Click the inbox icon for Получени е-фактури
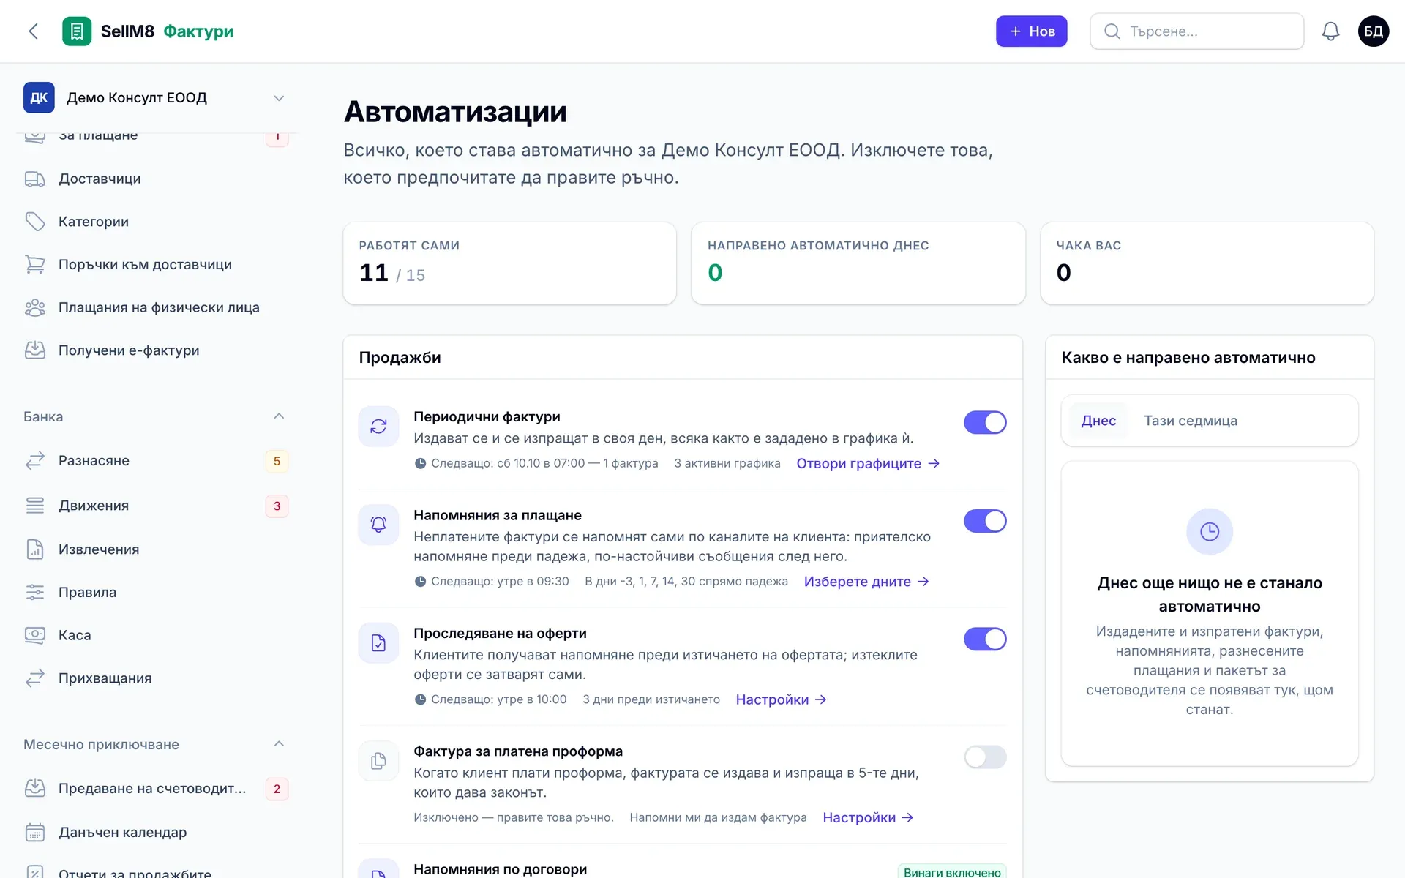The width and height of the screenshot is (1405, 878). (x=35, y=350)
